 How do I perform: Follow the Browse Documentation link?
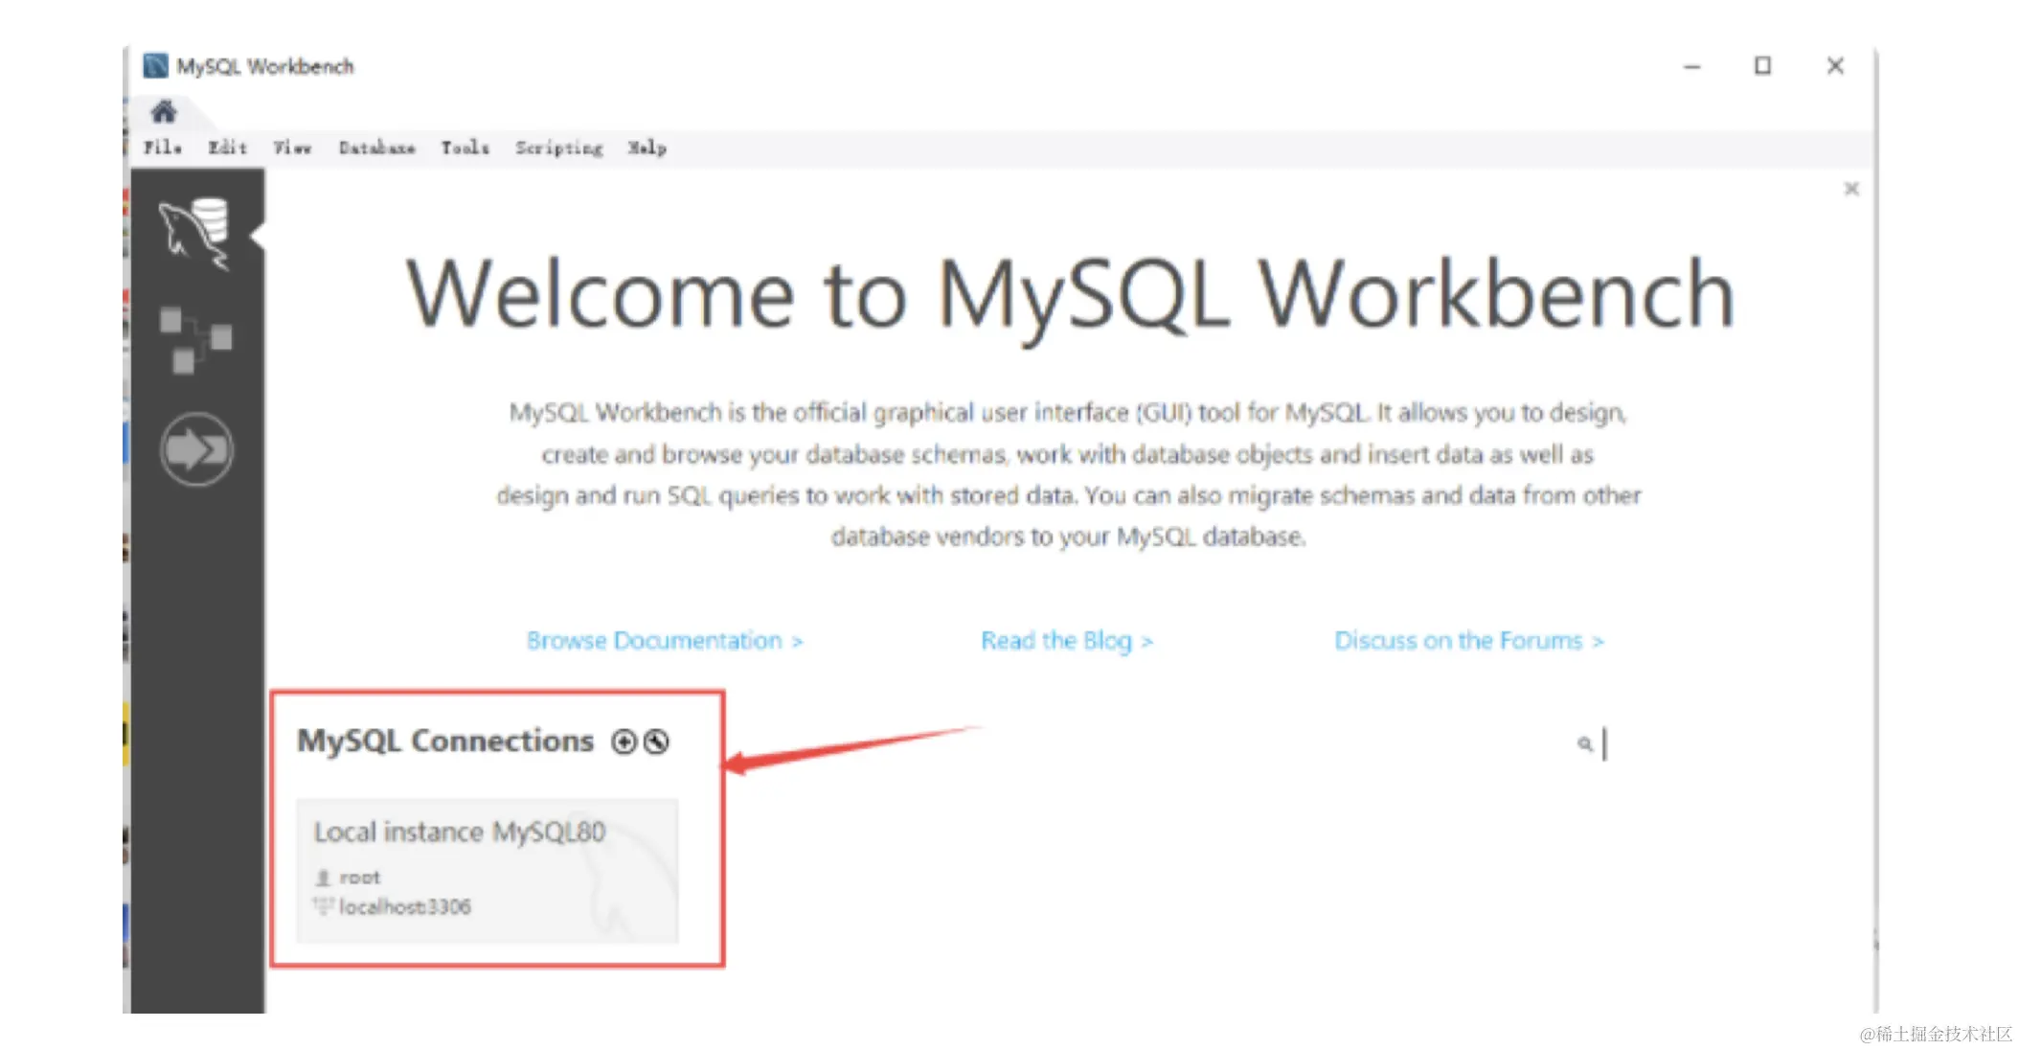click(x=665, y=640)
